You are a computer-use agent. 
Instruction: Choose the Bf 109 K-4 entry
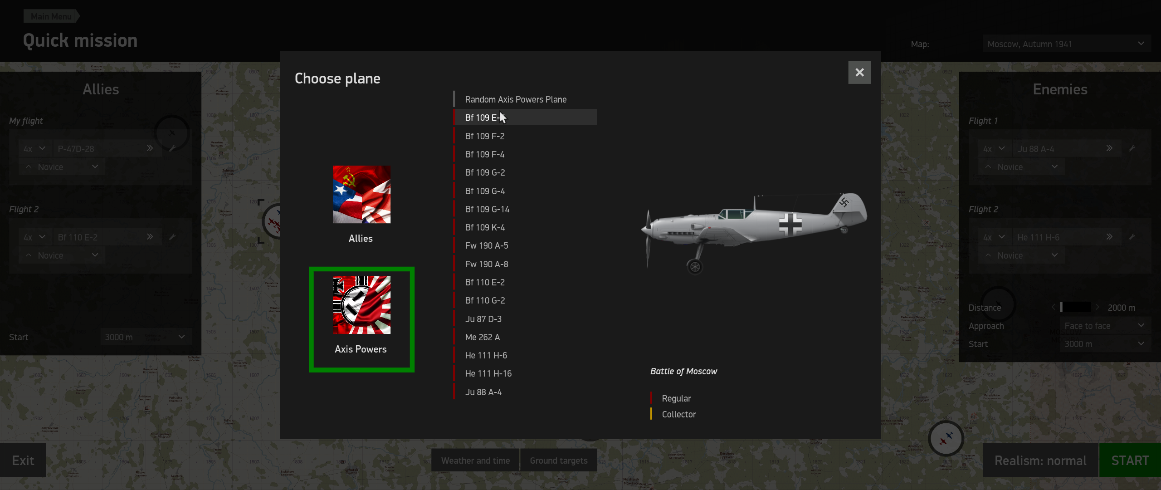tap(525, 227)
